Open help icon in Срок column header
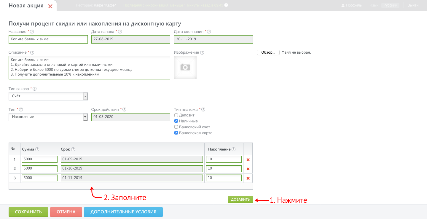 coord(73,149)
